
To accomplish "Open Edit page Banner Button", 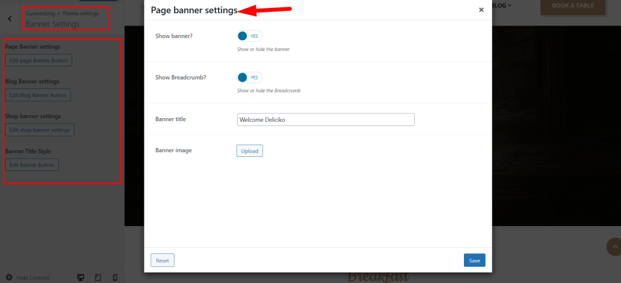I will 38,61.
